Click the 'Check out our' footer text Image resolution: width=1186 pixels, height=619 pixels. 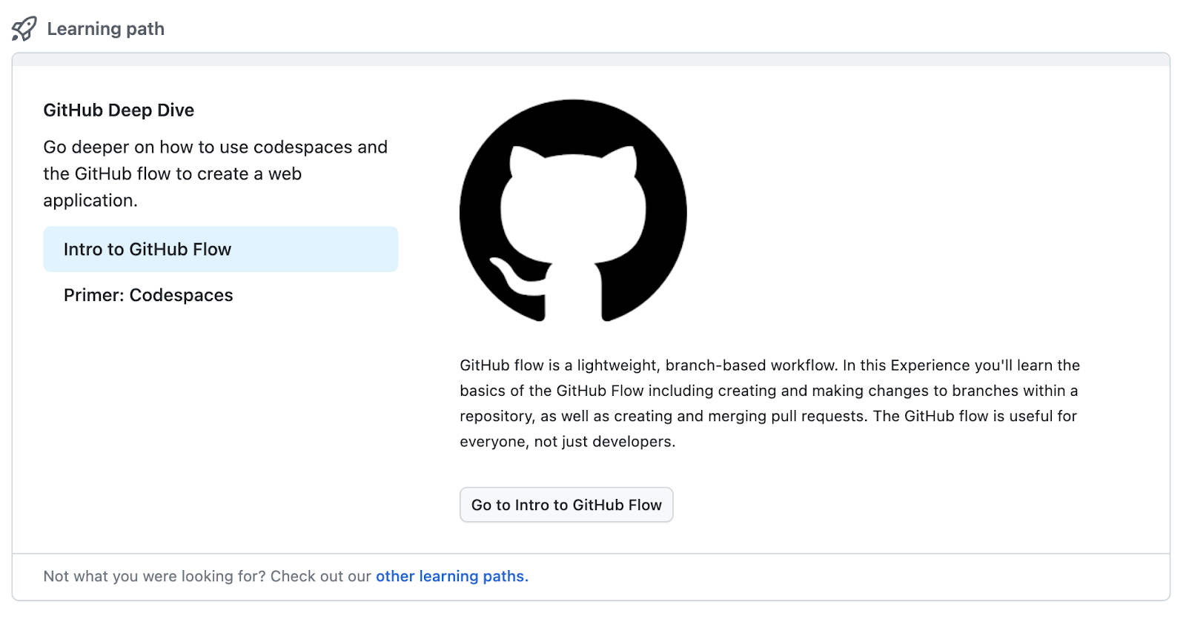pyautogui.click(x=320, y=576)
